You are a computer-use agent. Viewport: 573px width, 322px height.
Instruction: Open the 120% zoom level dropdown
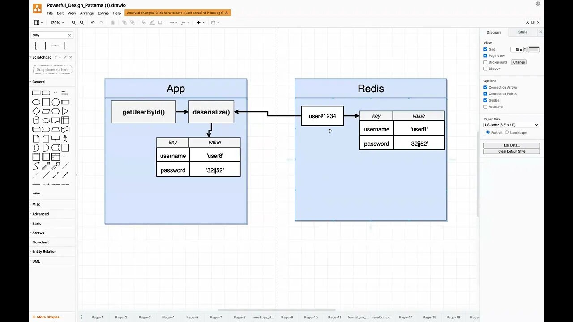pyautogui.click(x=57, y=22)
